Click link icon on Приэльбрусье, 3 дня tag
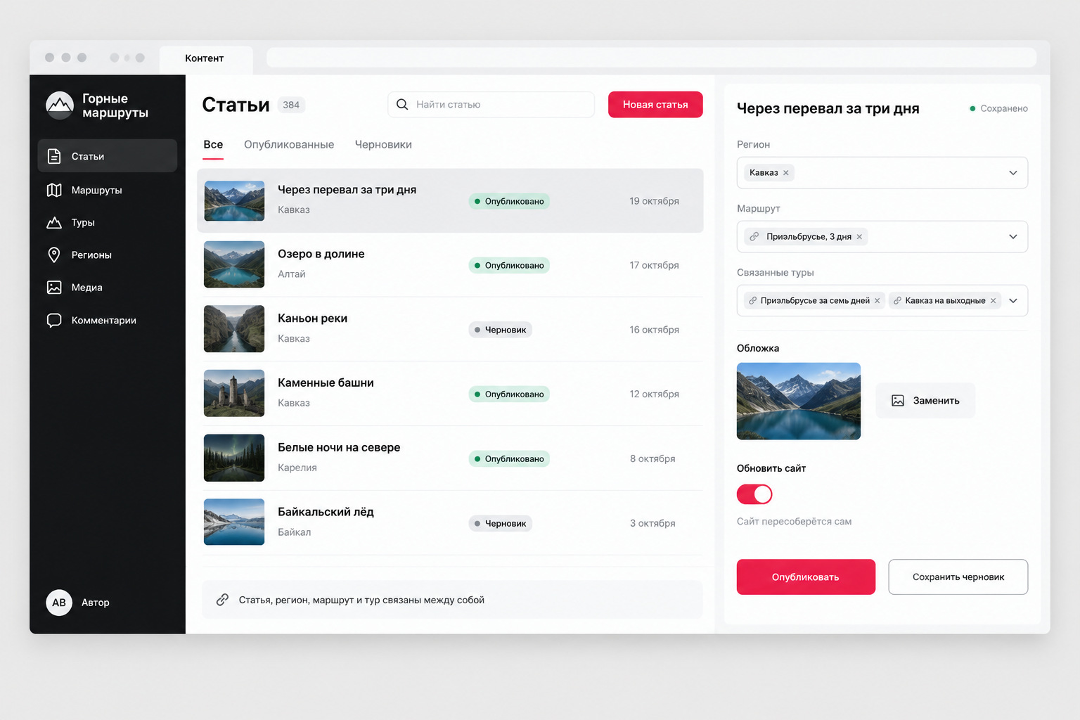Viewport: 1080px width, 720px height. (754, 237)
